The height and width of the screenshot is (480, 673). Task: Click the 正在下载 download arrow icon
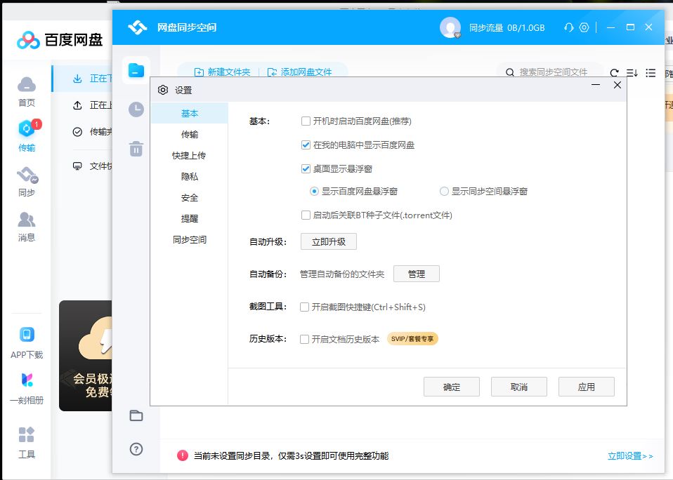[77, 79]
